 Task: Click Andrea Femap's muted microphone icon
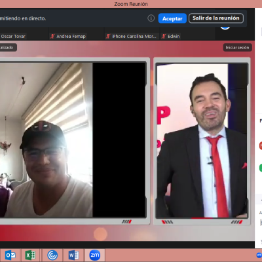point(52,36)
